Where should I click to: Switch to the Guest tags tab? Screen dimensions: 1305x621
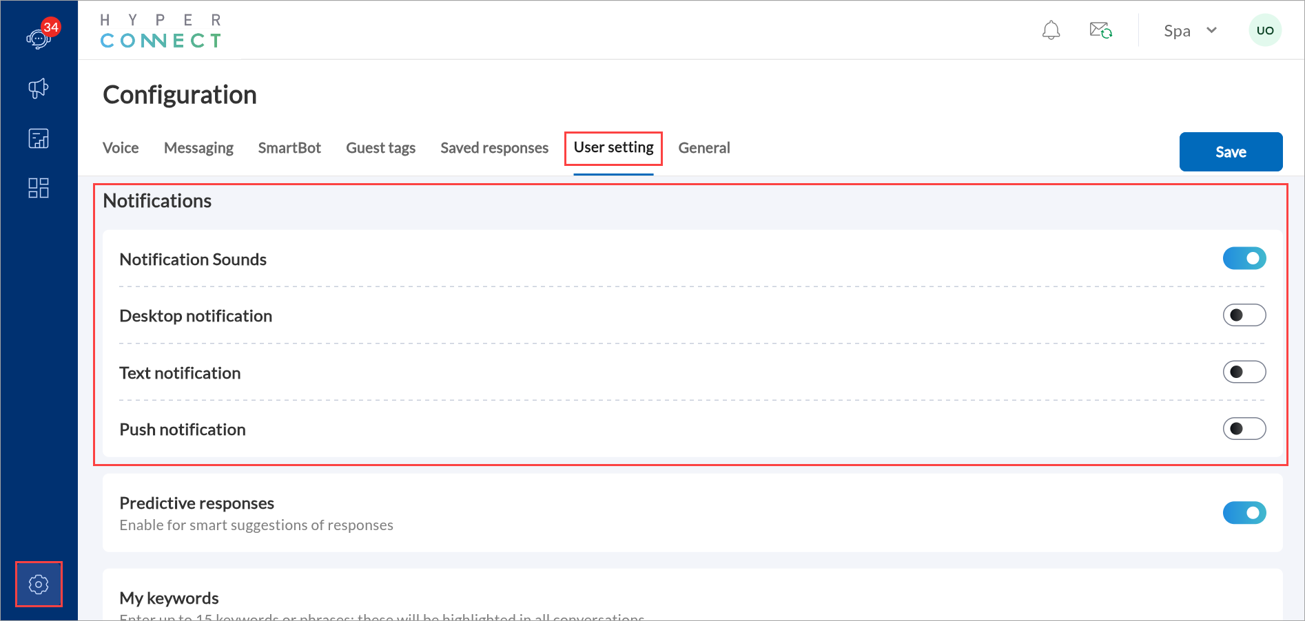380,148
